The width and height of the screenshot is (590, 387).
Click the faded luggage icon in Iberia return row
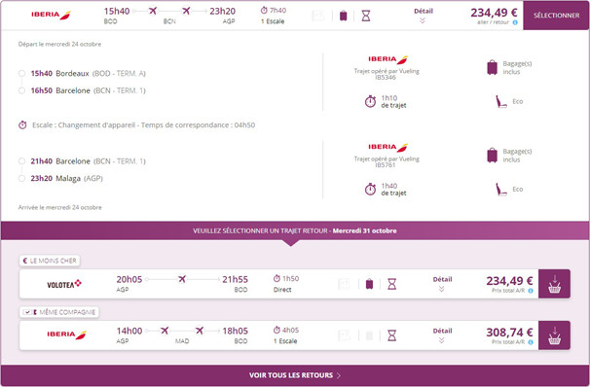point(370,335)
